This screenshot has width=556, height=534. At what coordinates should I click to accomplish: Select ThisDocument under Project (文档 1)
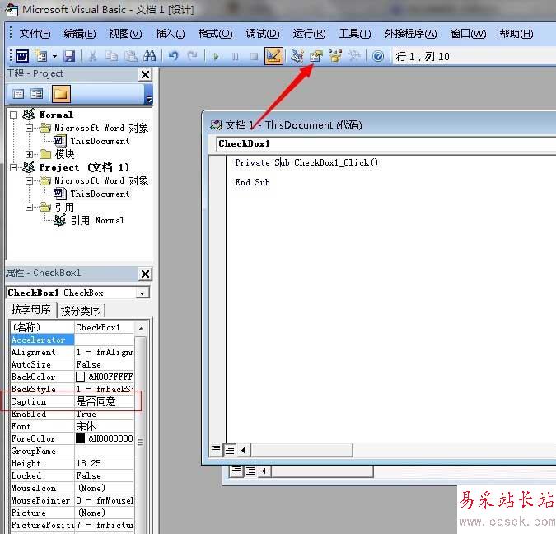coord(100,194)
